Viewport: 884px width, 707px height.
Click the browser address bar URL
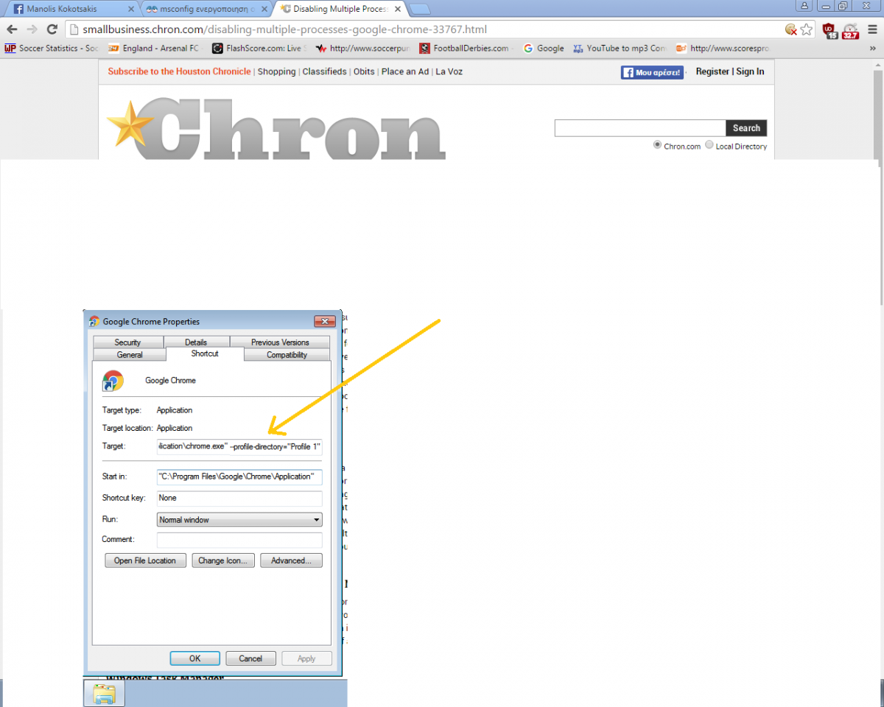(x=284, y=30)
